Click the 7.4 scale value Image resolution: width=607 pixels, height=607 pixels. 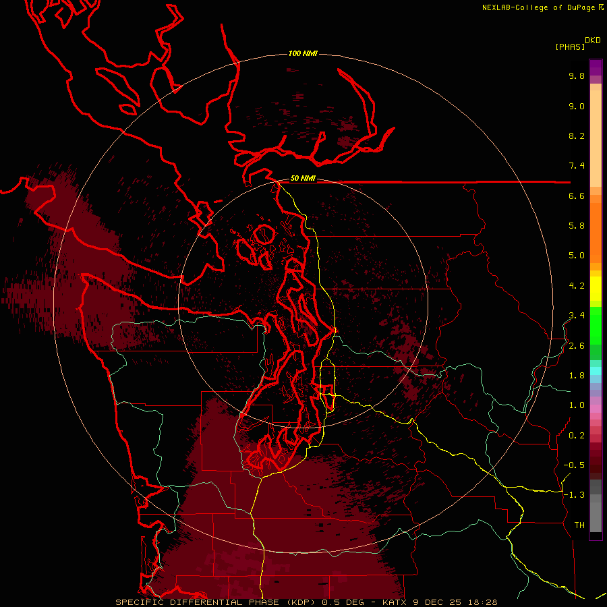(x=577, y=166)
